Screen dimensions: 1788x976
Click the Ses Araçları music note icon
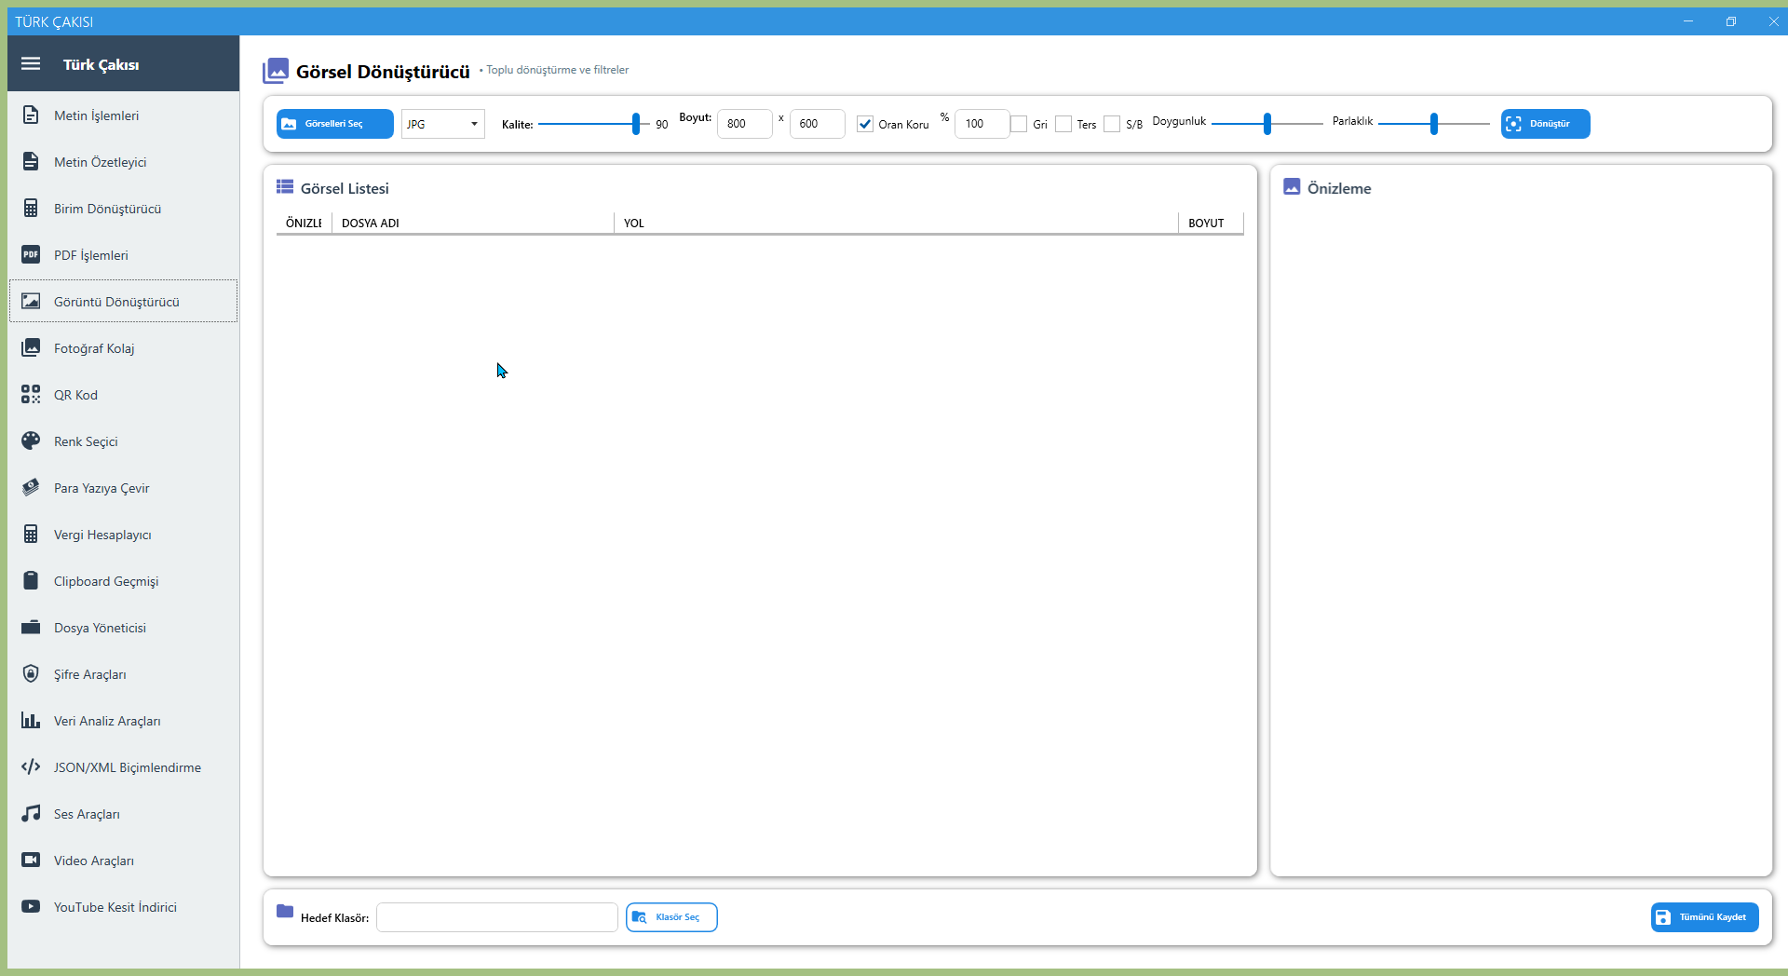[x=31, y=814]
